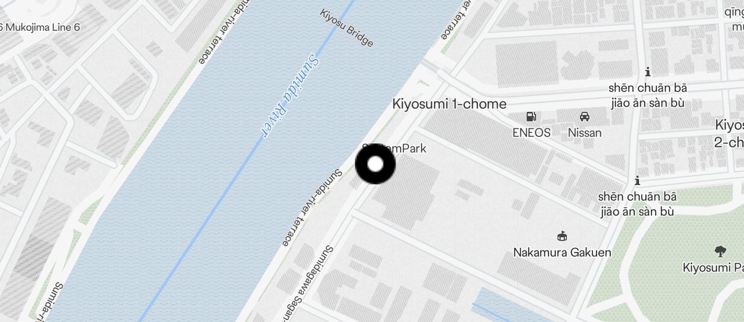The image size is (744, 322).
Task: Click the Kiyosumi Park tree icon
Action: click(x=720, y=251)
